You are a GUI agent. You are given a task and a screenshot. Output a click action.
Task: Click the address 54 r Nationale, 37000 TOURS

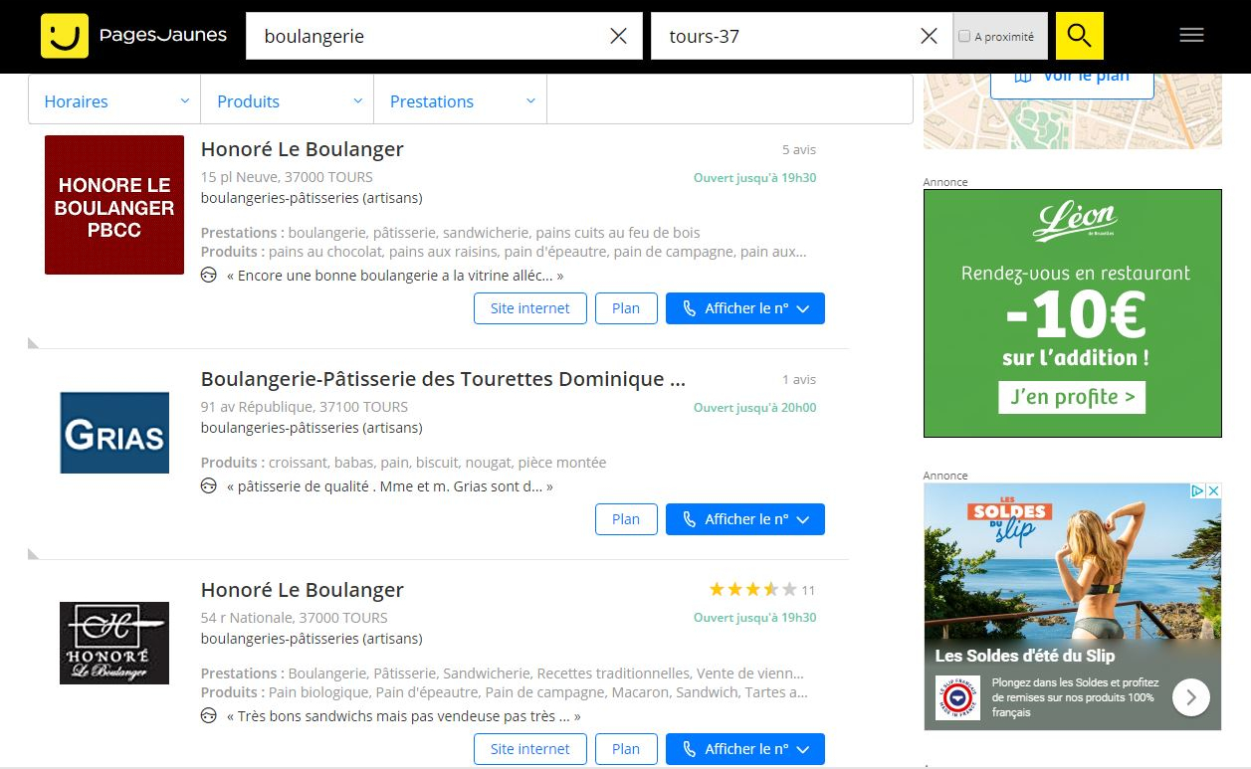click(294, 618)
